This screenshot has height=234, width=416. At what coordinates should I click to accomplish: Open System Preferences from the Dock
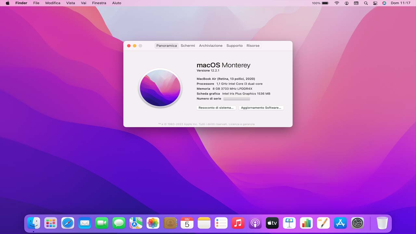coord(357,223)
